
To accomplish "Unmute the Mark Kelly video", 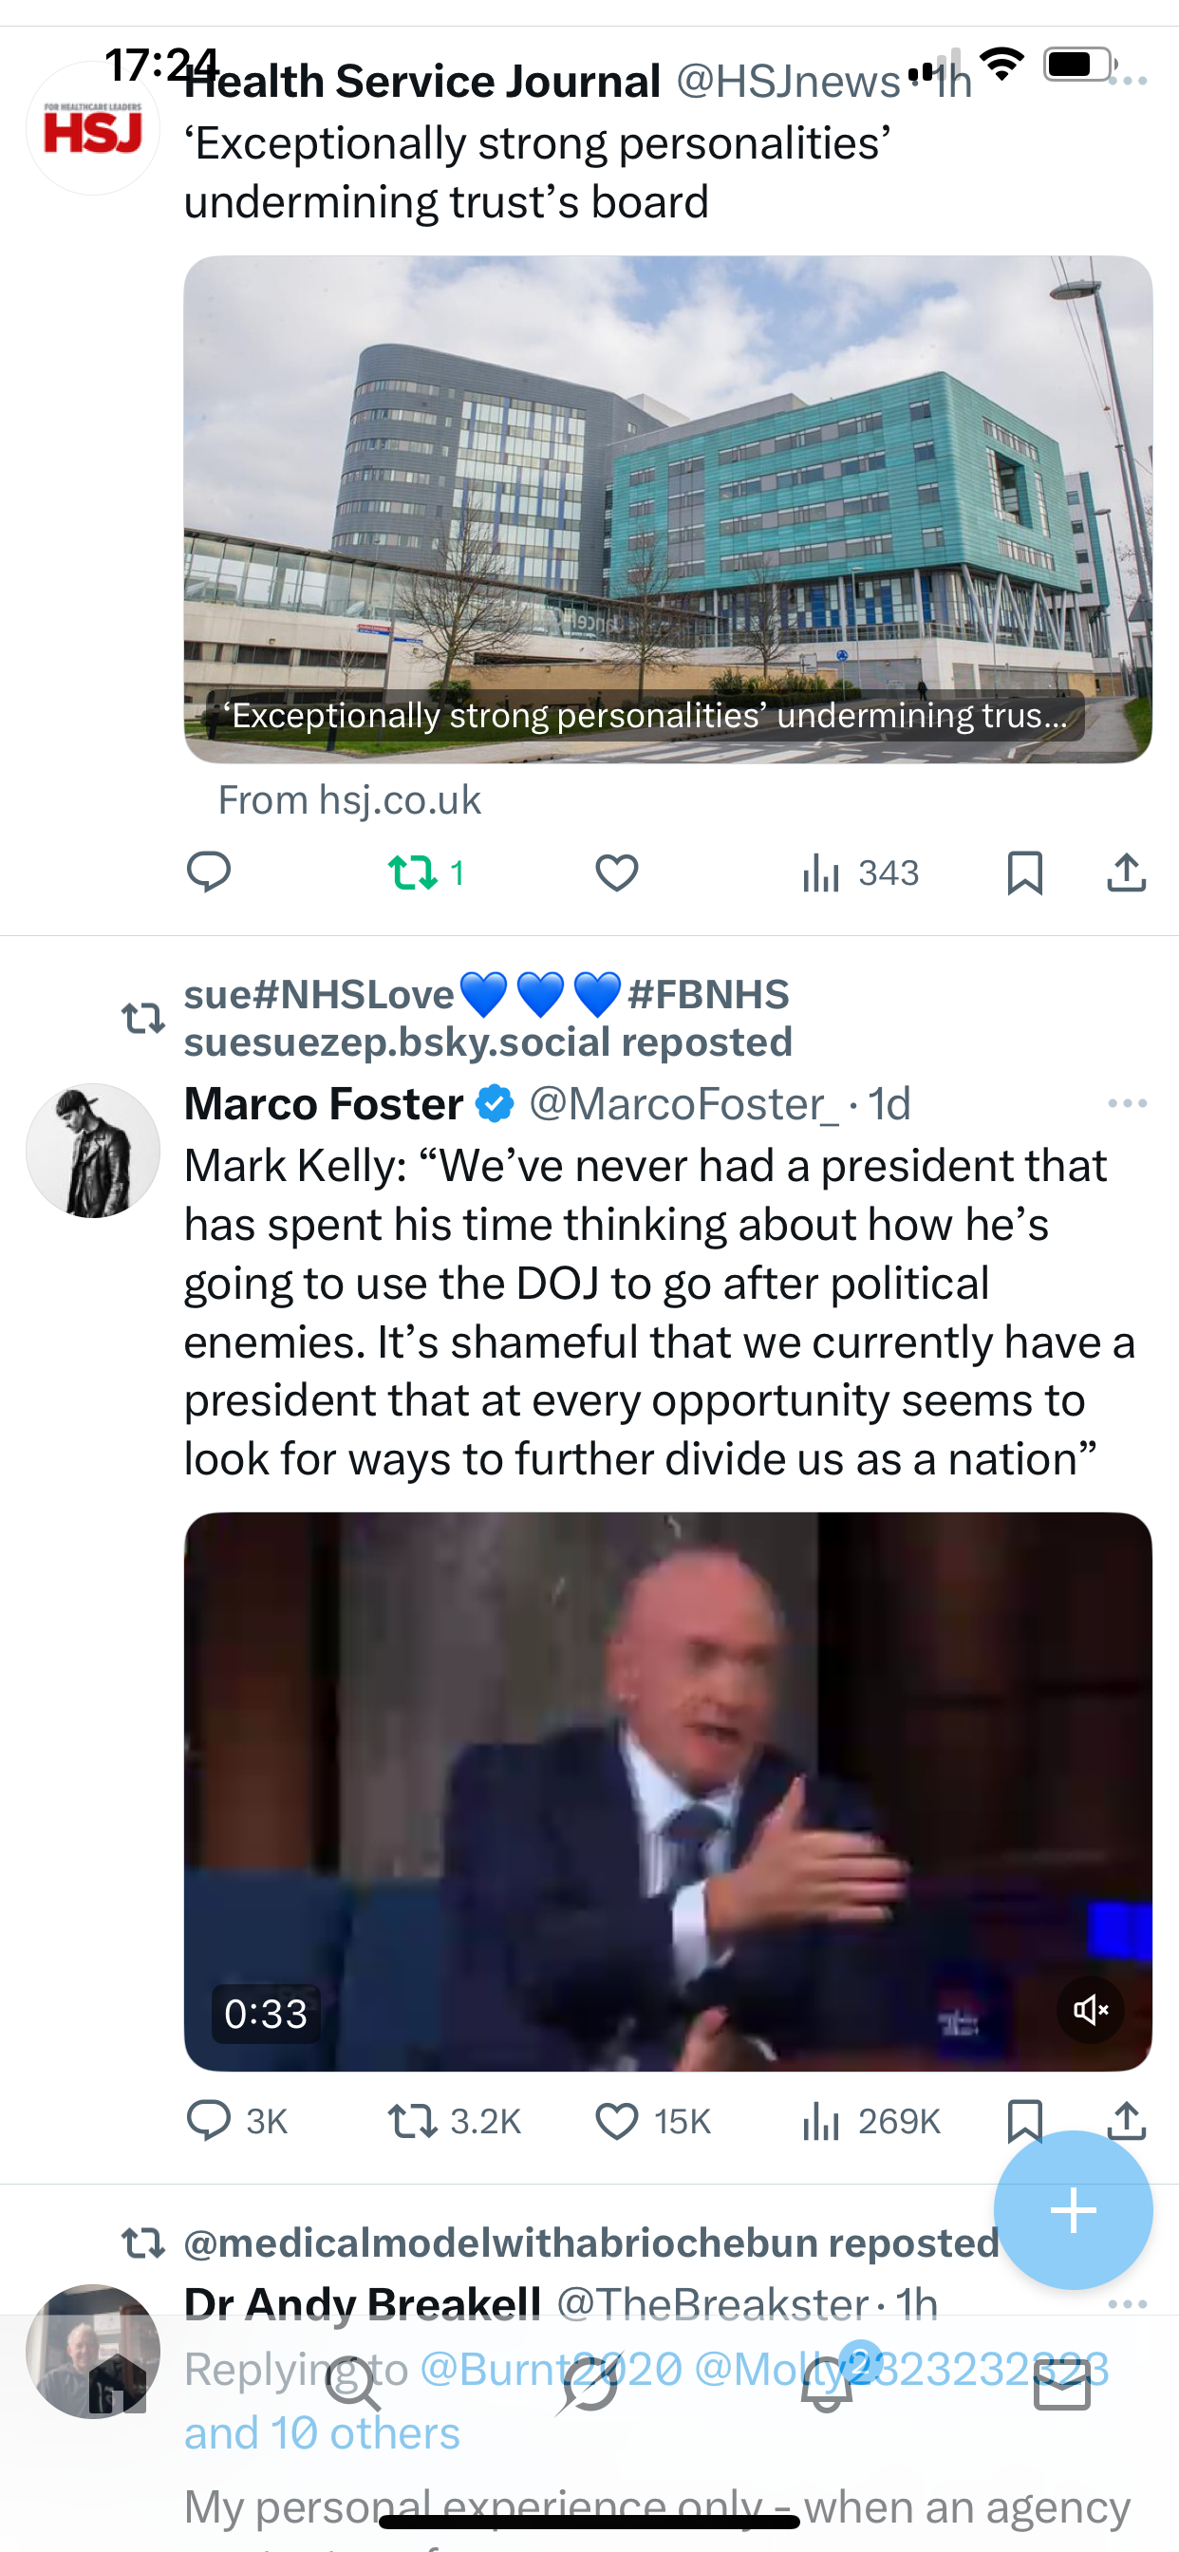I will (1090, 2009).
